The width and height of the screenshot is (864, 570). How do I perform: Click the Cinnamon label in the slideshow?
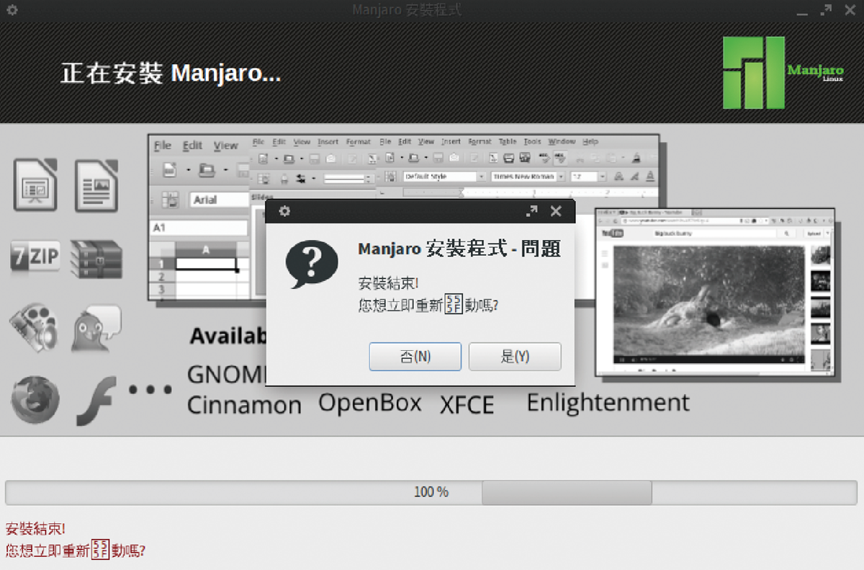[244, 405]
